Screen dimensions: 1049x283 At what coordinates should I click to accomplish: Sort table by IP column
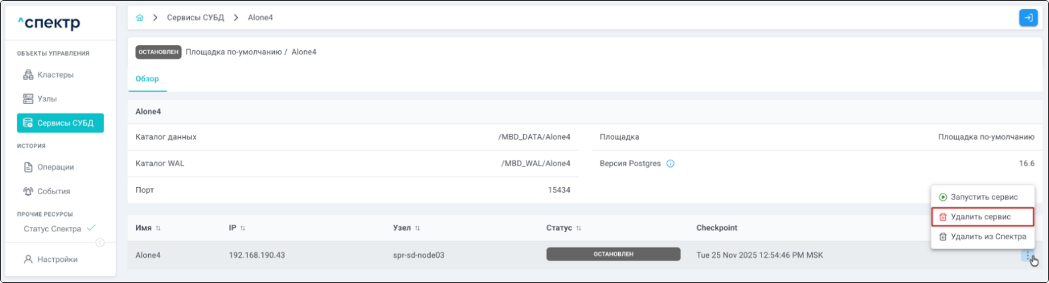point(242,228)
